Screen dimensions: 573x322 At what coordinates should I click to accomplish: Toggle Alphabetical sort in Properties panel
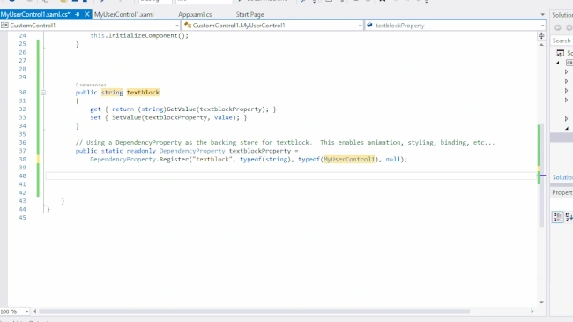click(569, 217)
